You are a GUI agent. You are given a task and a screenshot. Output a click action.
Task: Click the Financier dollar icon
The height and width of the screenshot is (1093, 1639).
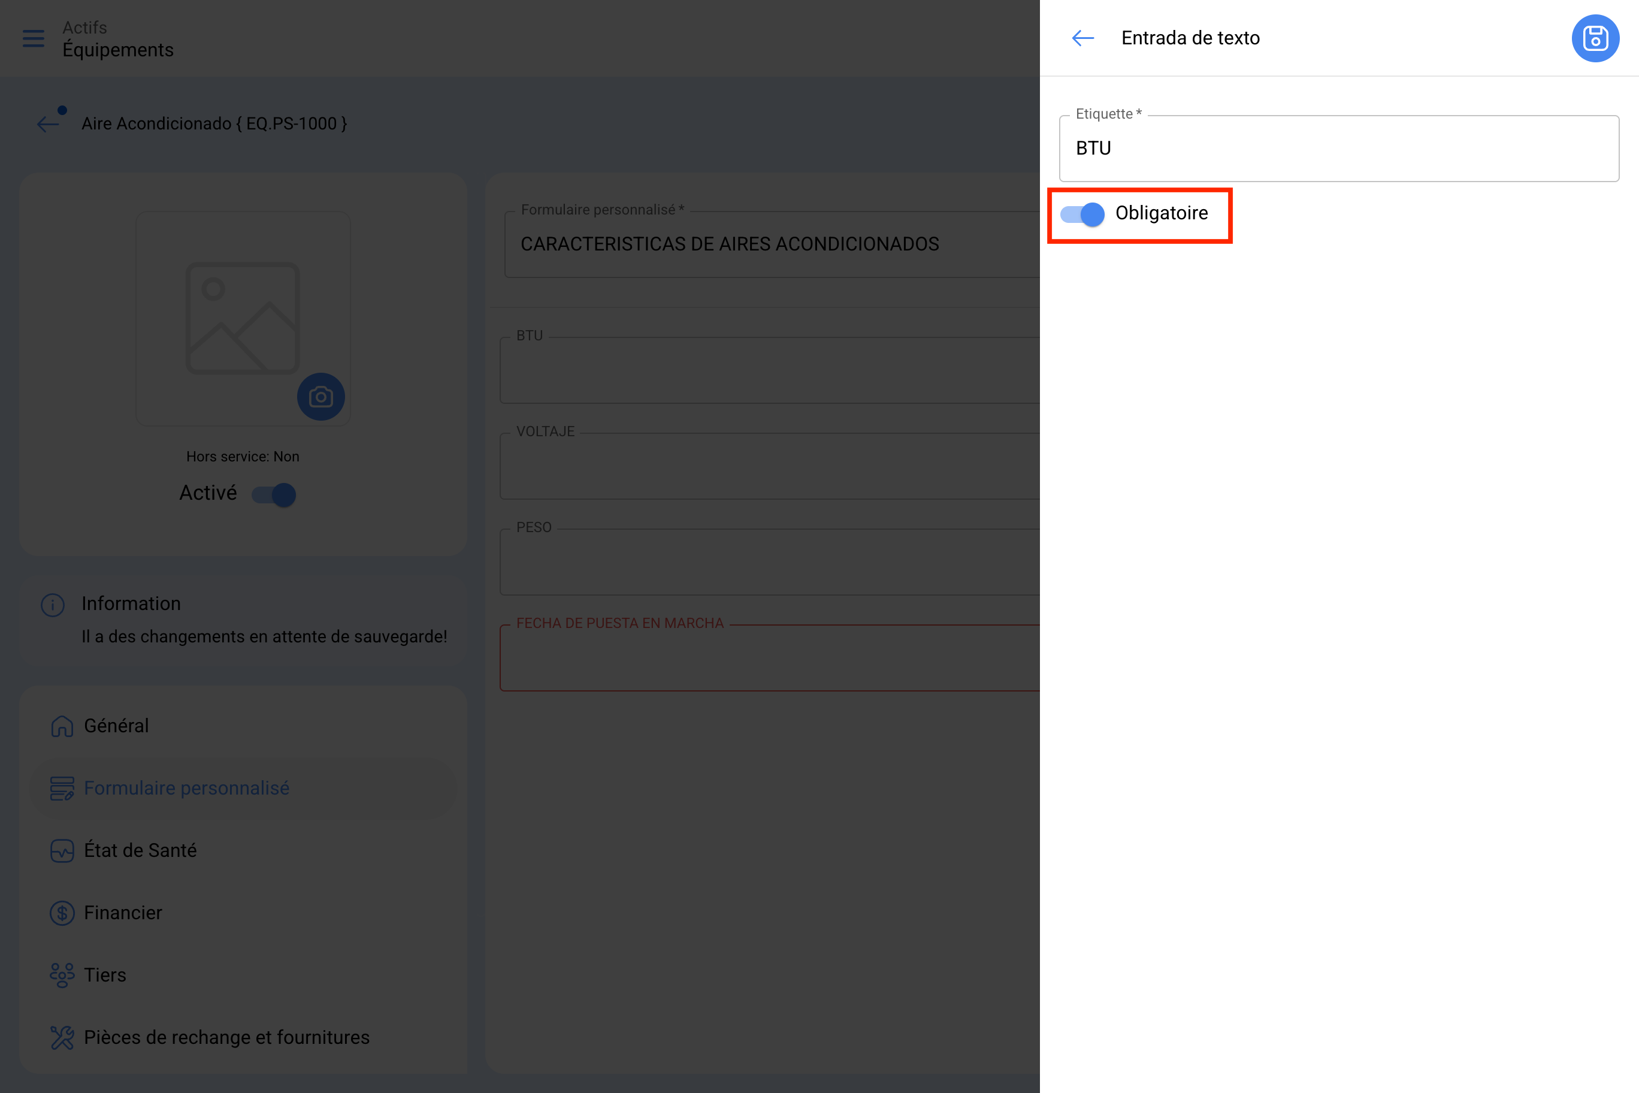pyautogui.click(x=62, y=913)
